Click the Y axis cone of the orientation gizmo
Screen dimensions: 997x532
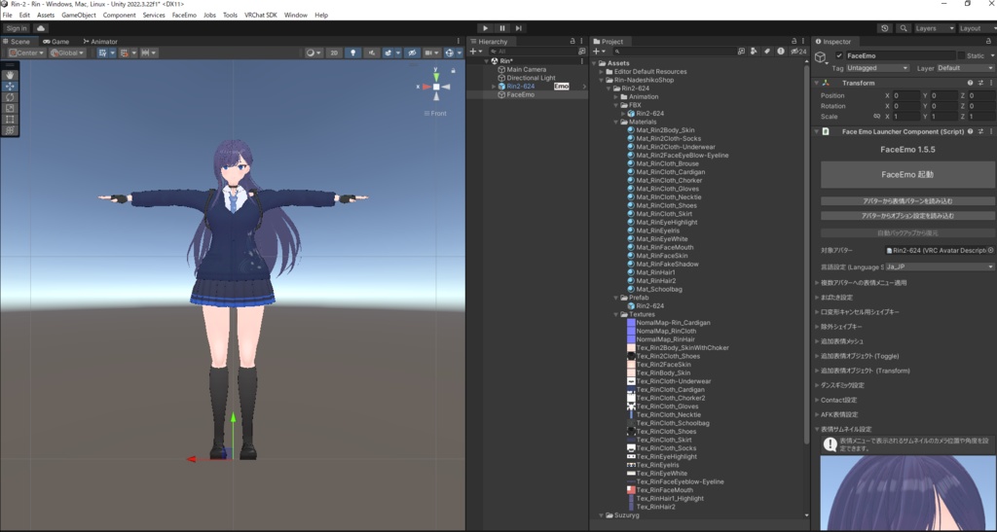pos(436,76)
